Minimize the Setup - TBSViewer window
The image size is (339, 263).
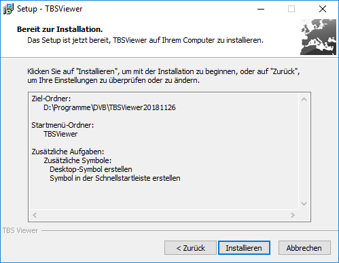coord(261,9)
